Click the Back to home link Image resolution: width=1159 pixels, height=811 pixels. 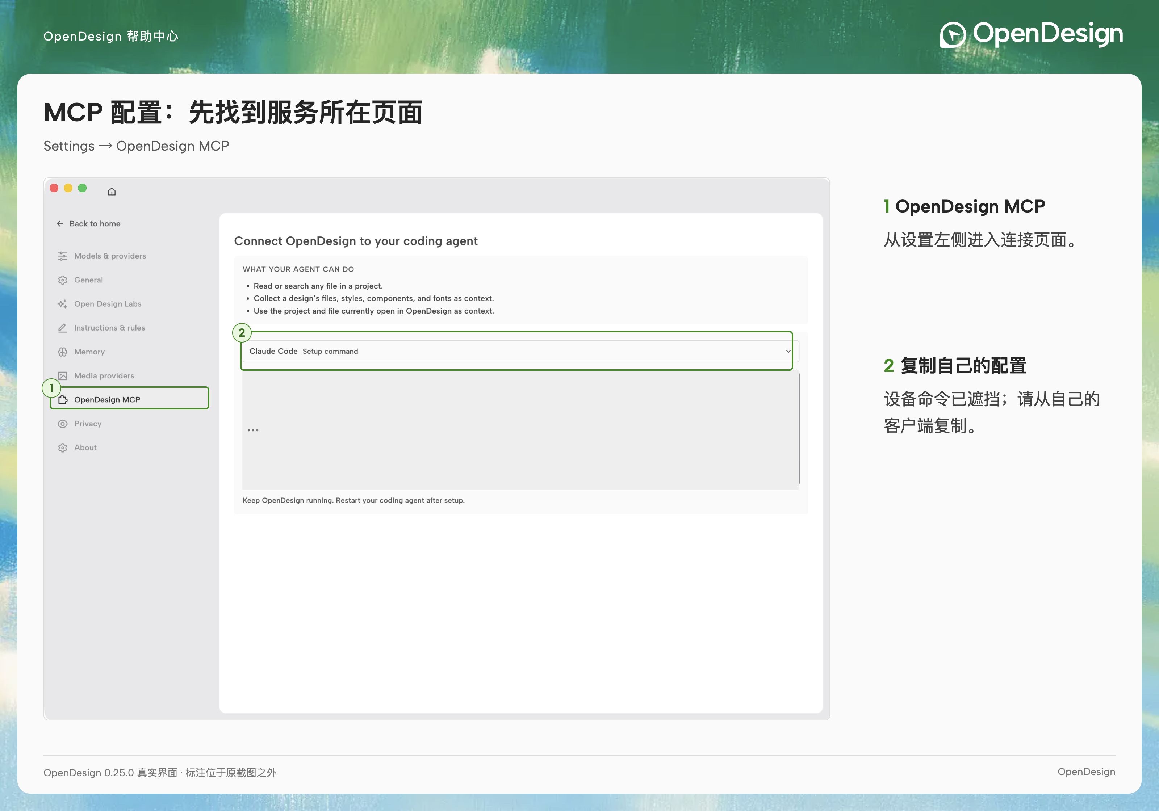click(x=89, y=223)
